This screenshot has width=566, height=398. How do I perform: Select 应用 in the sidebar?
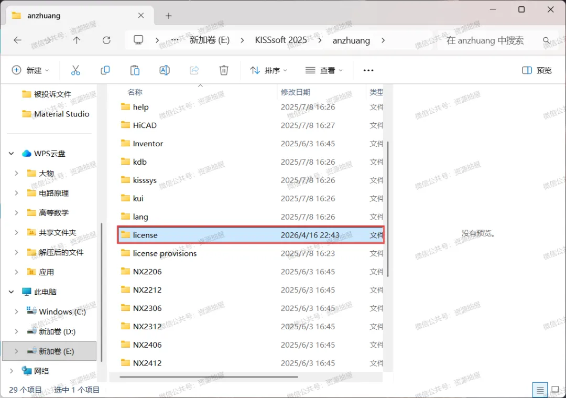[x=46, y=272]
